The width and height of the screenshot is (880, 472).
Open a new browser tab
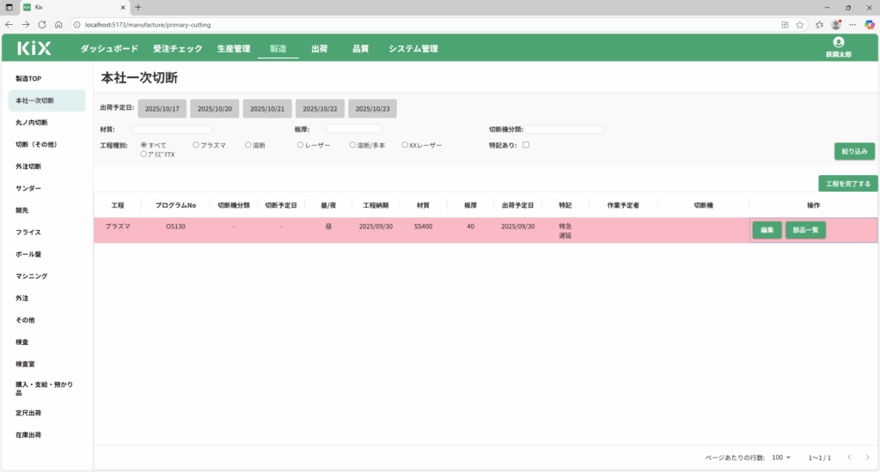(x=138, y=7)
